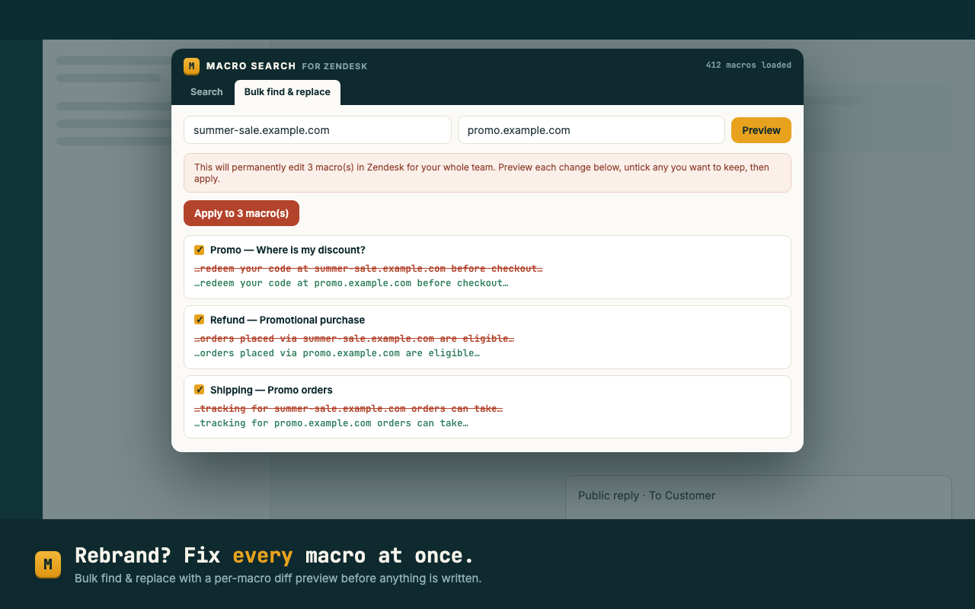
Task: Click the 'Bulk find & replace with a per-macro diff' caption
Action: 278,579
